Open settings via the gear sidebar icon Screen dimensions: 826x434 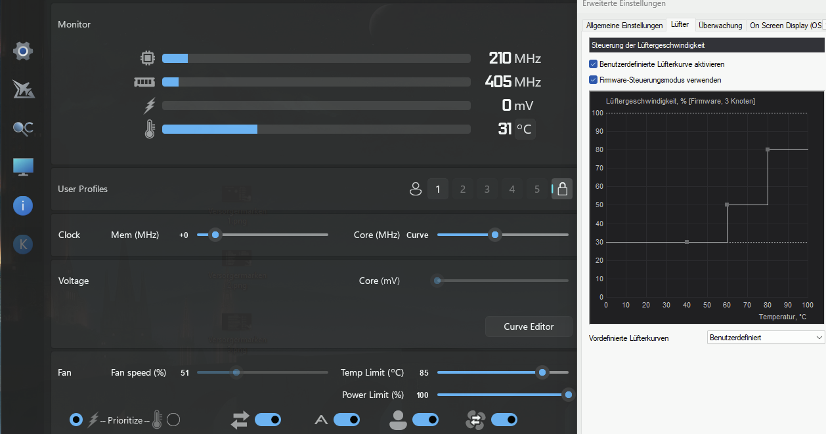coord(23,50)
